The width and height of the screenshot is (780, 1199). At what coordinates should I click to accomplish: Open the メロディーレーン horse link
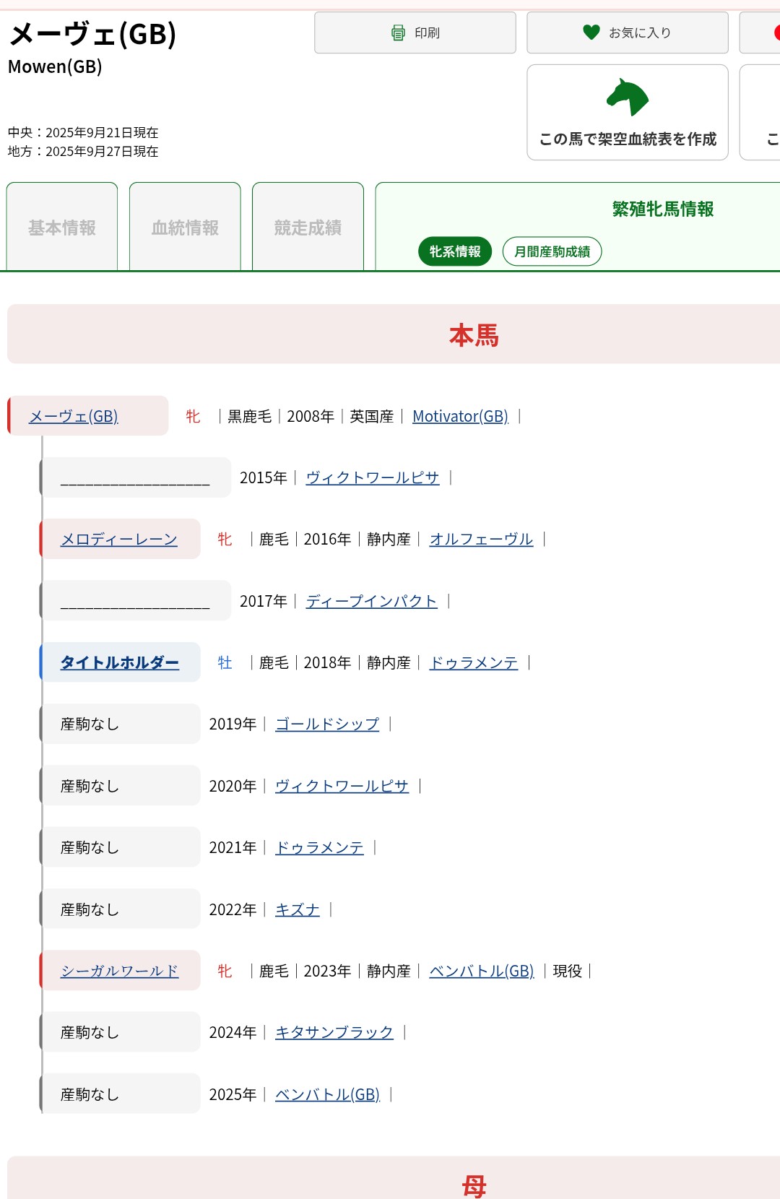119,540
